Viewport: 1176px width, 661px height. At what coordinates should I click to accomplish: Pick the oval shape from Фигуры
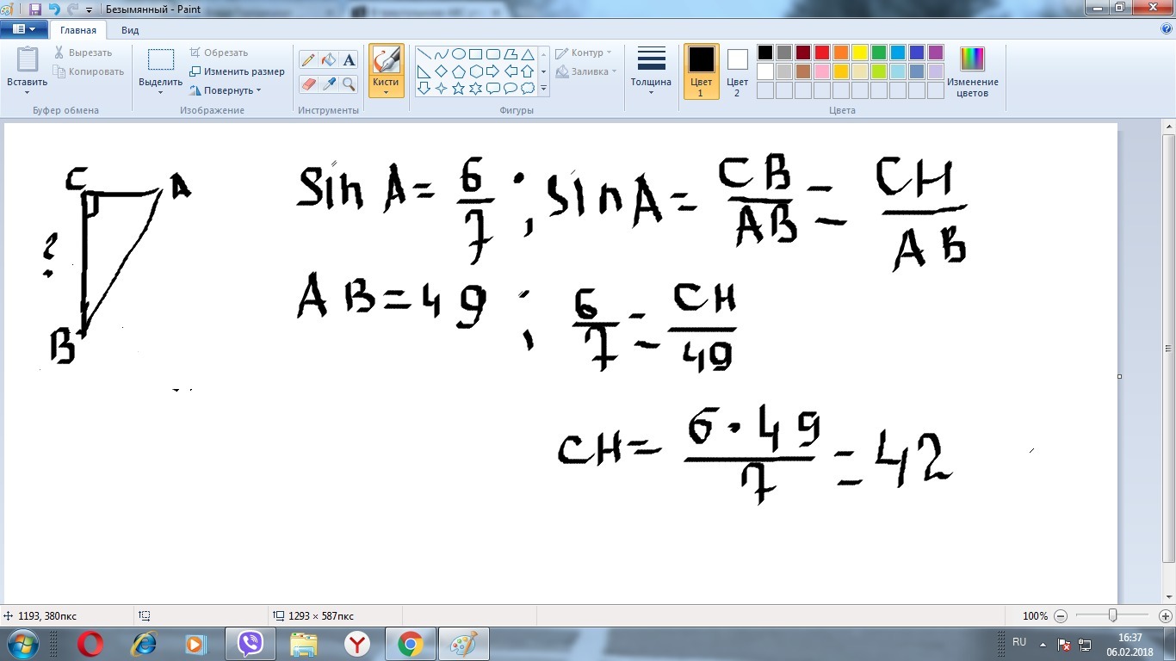(x=459, y=54)
